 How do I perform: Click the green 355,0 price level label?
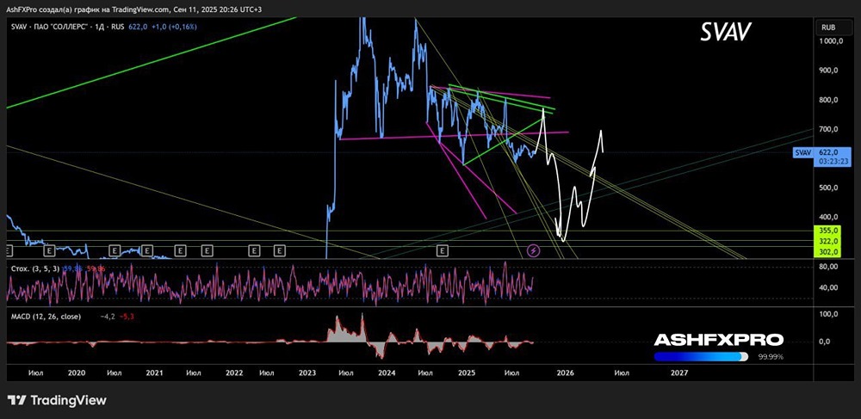tap(828, 231)
